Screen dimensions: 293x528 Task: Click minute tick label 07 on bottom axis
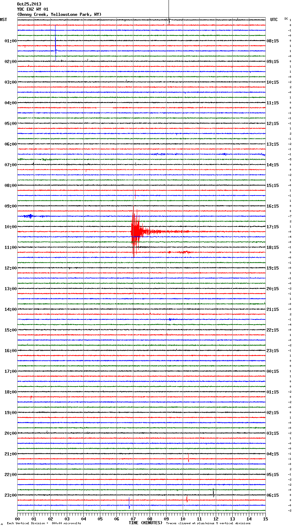tap(133, 519)
